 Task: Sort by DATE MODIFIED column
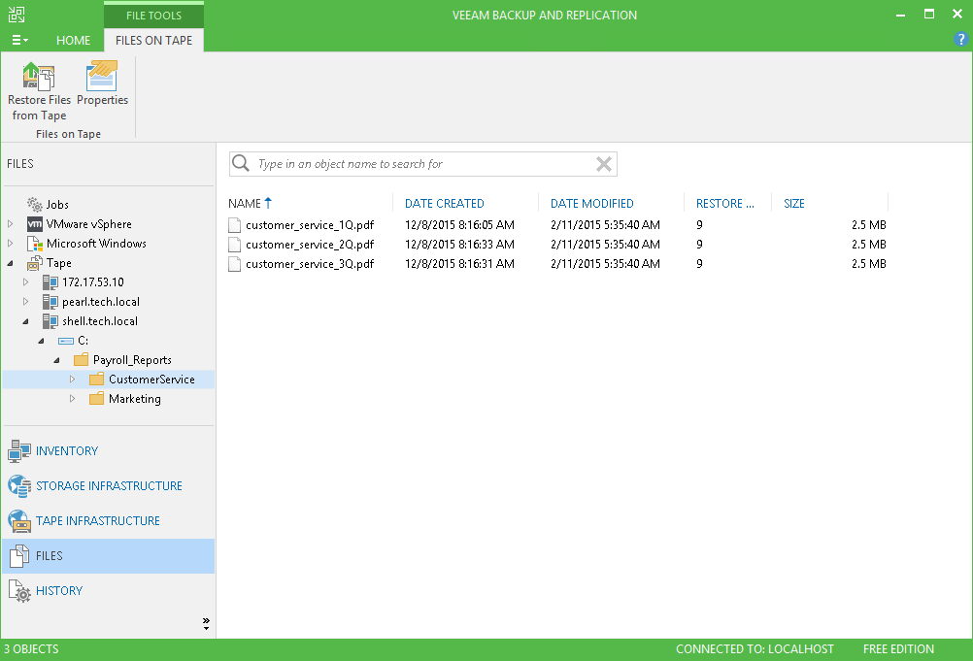click(x=592, y=204)
